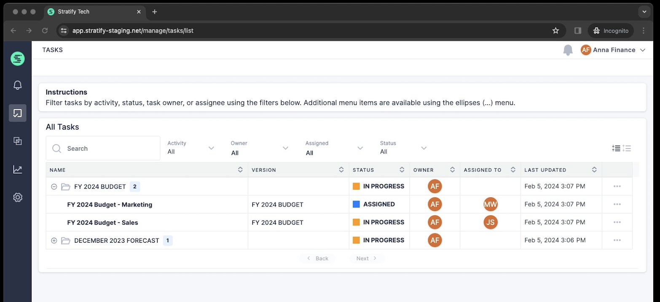Open the analytics chart icon in the sidebar

point(17,169)
